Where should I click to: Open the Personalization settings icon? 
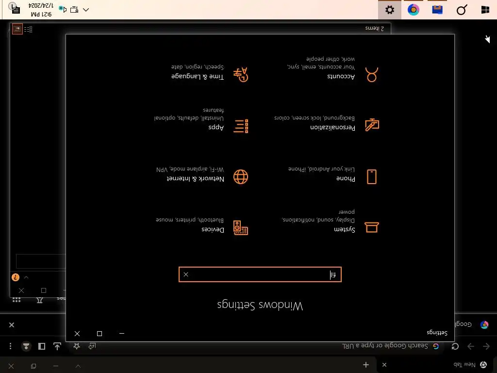372,125
